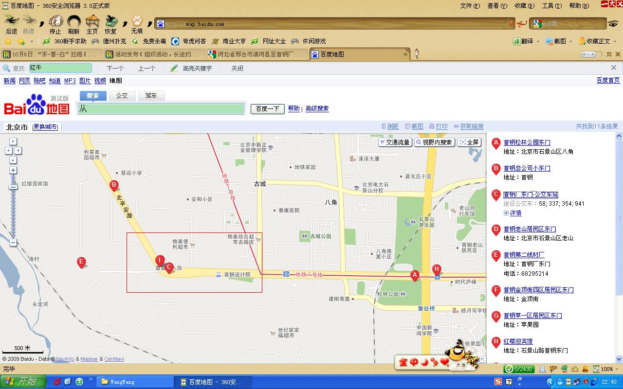Click the 无痕 paw-print browsing icon
The width and height of the screenshot is (623, 389).
pos(137,21)
